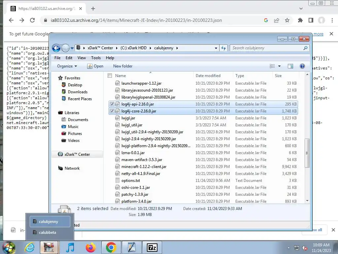This screenshot has width=338, height=254.
Task: Go back in Explorer navigation
Action: [x=56, y=48]
